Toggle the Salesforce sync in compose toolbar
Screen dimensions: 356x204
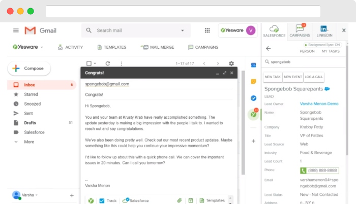coord(136,200)
